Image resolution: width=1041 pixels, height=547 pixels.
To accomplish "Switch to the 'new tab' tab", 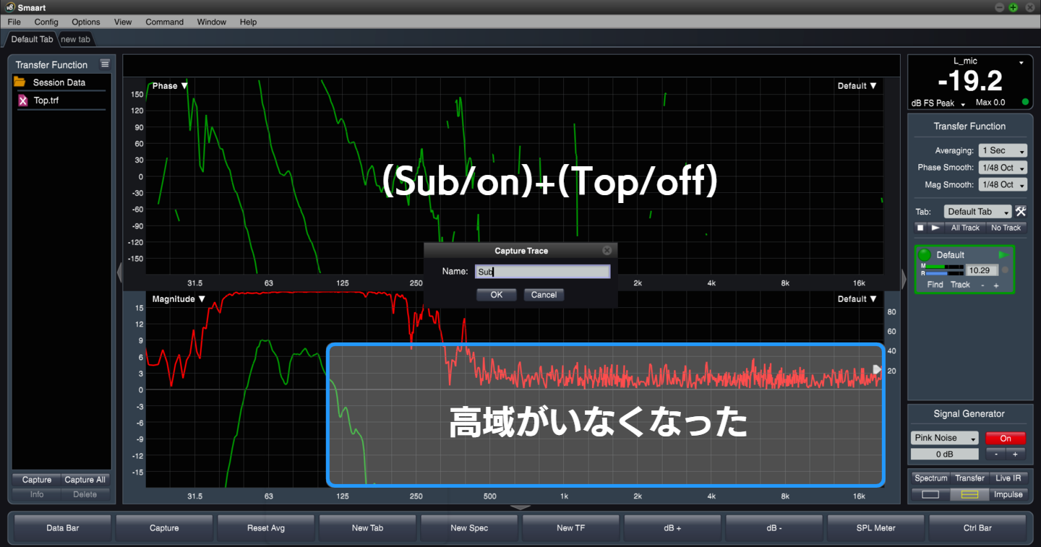I will coord(75,39).
